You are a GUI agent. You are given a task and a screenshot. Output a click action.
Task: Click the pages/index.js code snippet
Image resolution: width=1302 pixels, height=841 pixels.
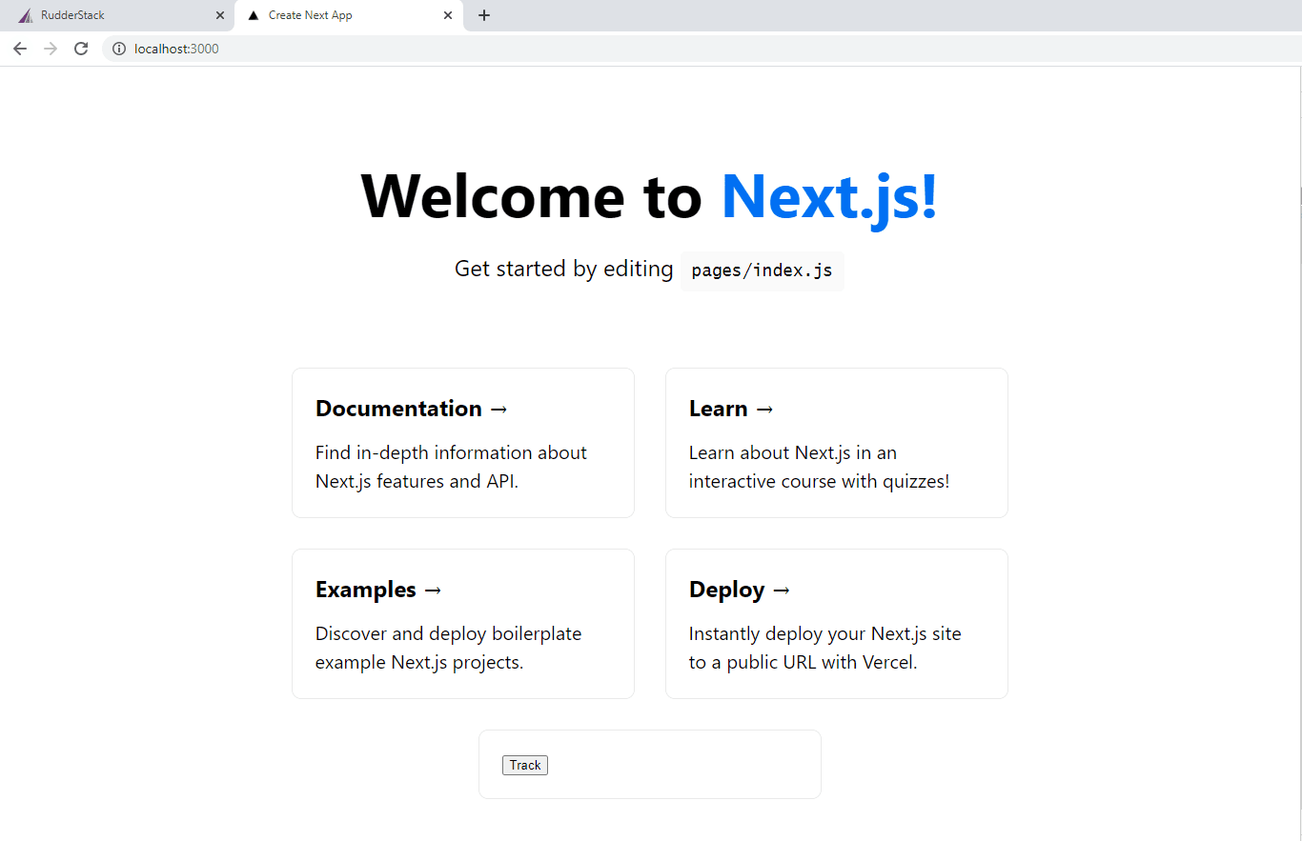coord(762,270)
